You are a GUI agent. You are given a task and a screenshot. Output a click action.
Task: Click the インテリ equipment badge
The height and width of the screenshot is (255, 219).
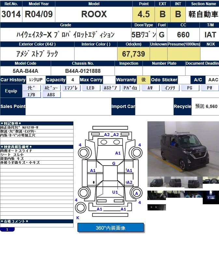coord(170,88)
